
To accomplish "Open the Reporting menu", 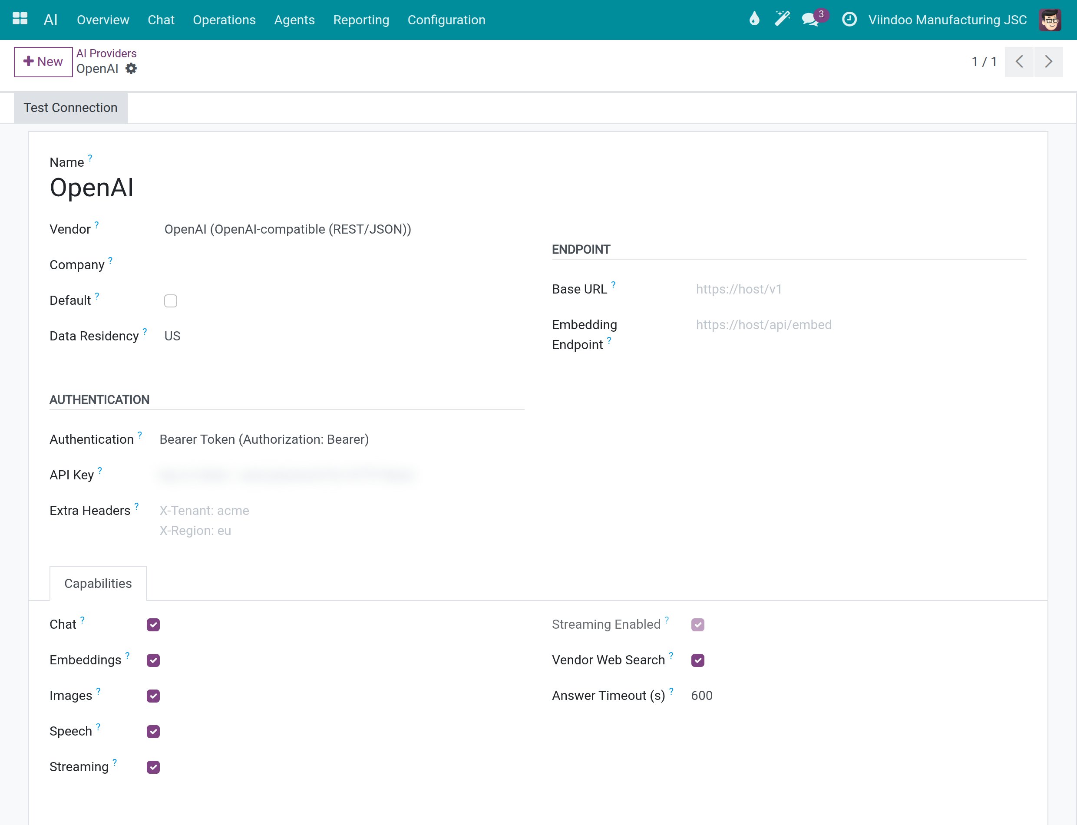I will pos(361,20).
